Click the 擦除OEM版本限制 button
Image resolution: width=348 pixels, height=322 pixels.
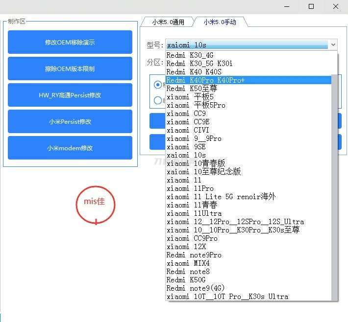[x=70, y=69]
